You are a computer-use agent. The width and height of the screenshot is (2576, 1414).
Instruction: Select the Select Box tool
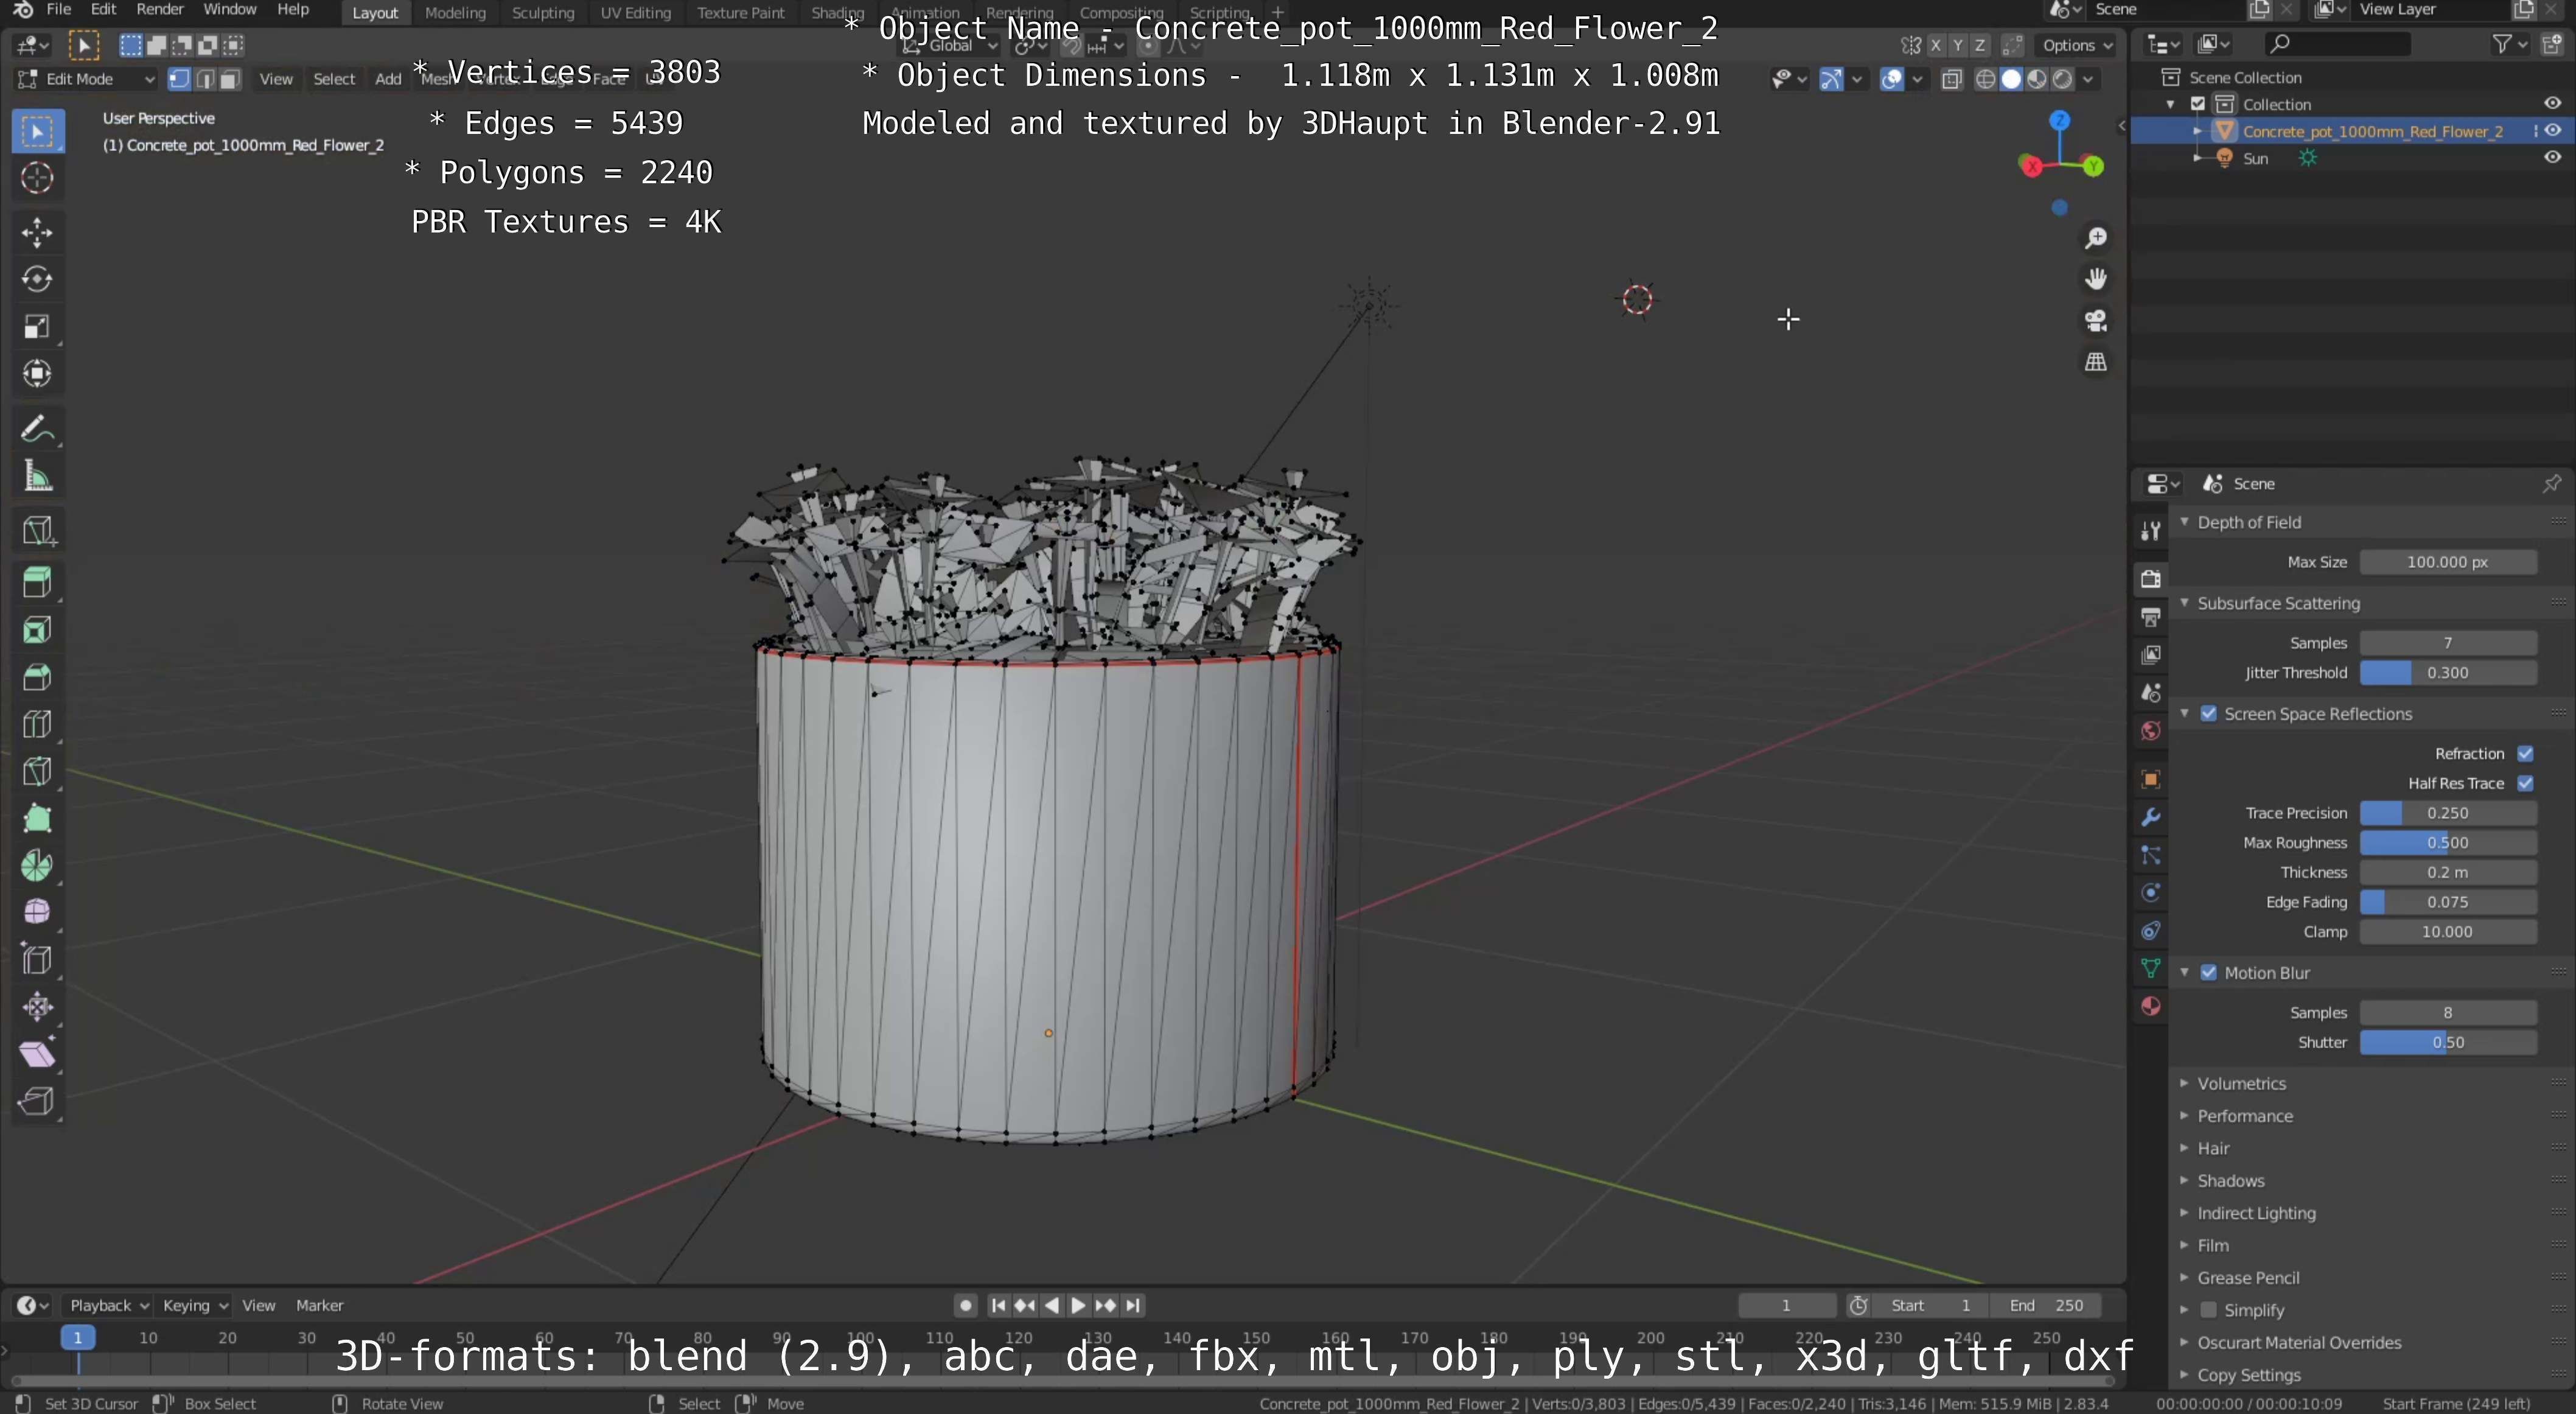[x=37, y=132]
